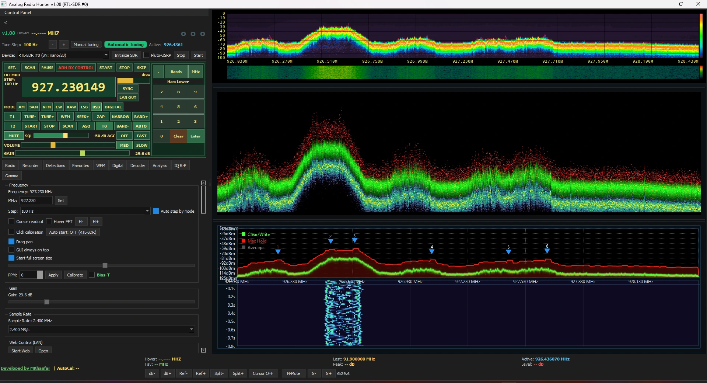Adjust the squelch SQL slider

tap(65, 135)
